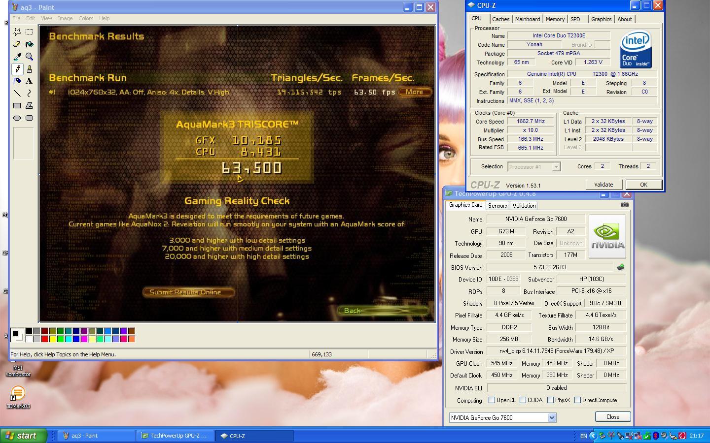Click the Core Speed value 1662.7 MHz
710x443 pixels.
click(x=531, y=121)
